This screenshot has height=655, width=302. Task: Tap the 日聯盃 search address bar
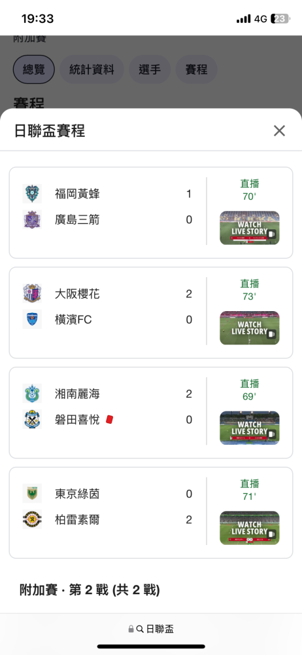(151, 629)
